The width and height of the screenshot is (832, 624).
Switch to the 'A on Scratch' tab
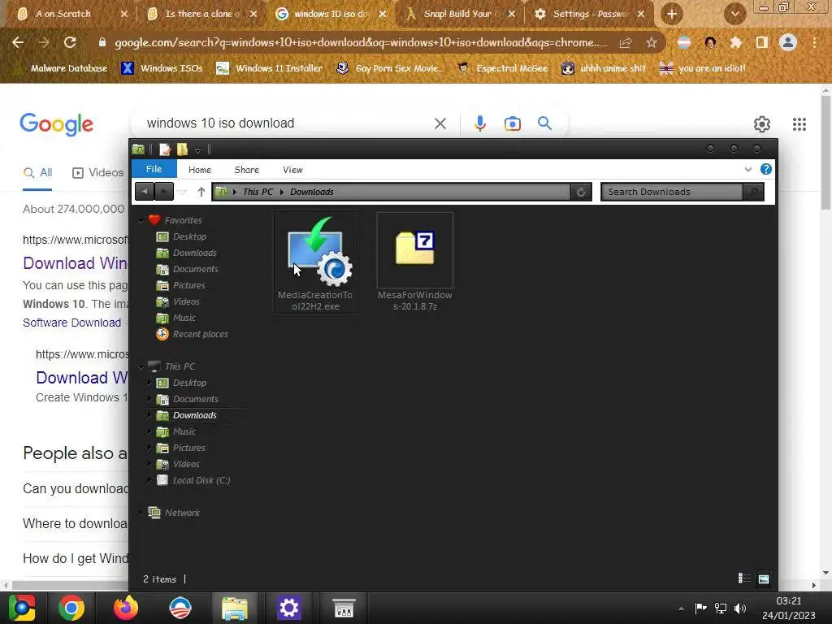tap(71, 14)
